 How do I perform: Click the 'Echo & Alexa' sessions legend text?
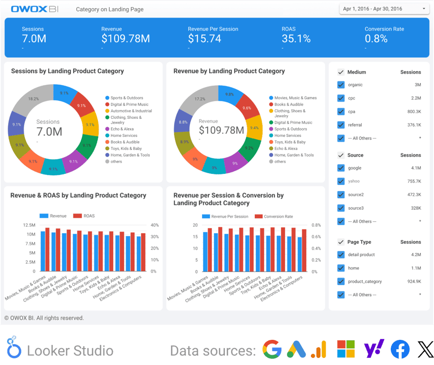click(122, 129)
